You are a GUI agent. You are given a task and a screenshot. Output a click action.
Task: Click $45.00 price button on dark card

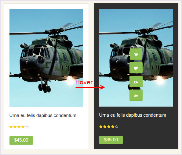coord(111,140)
